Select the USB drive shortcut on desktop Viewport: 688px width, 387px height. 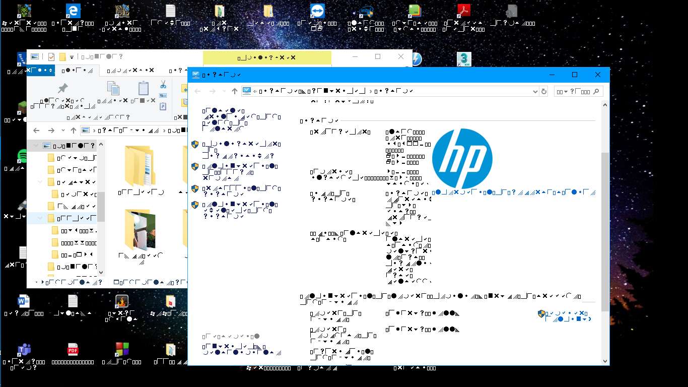point(22,205)
